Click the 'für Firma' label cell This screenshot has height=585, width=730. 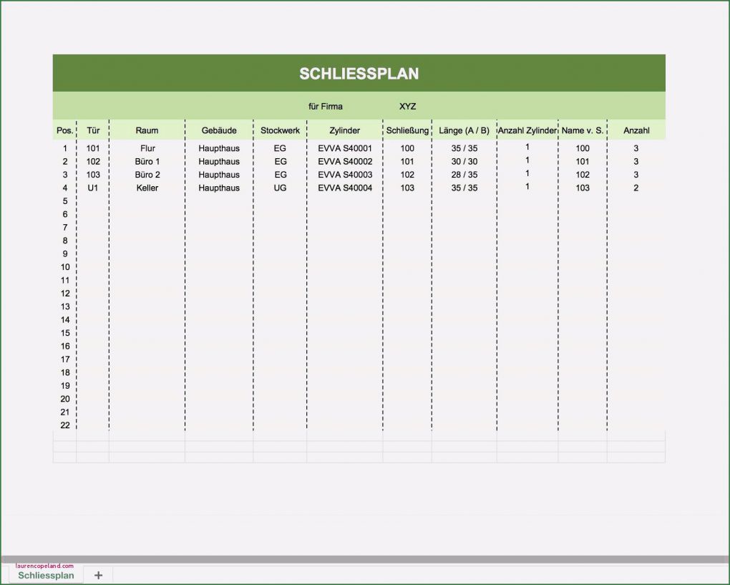pyautogui.click(x=325, y=107)
